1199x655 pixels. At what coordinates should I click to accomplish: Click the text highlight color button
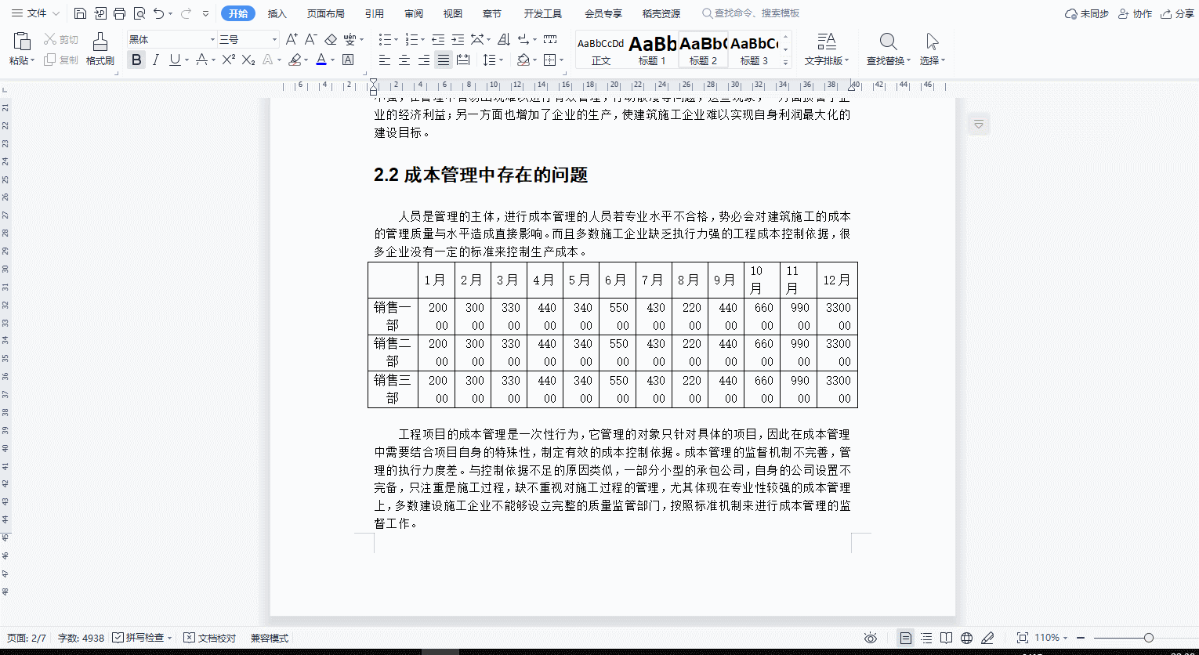(295, 60)
